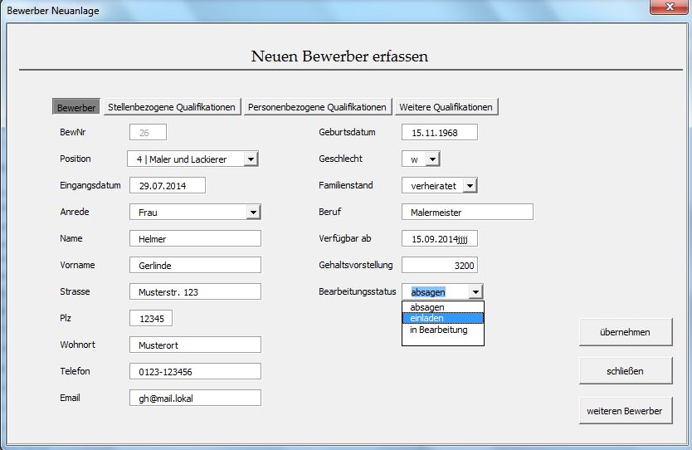The image size is (692, 450).
Task: Switch to the Bewerber tab
Action: click(76, 107)
